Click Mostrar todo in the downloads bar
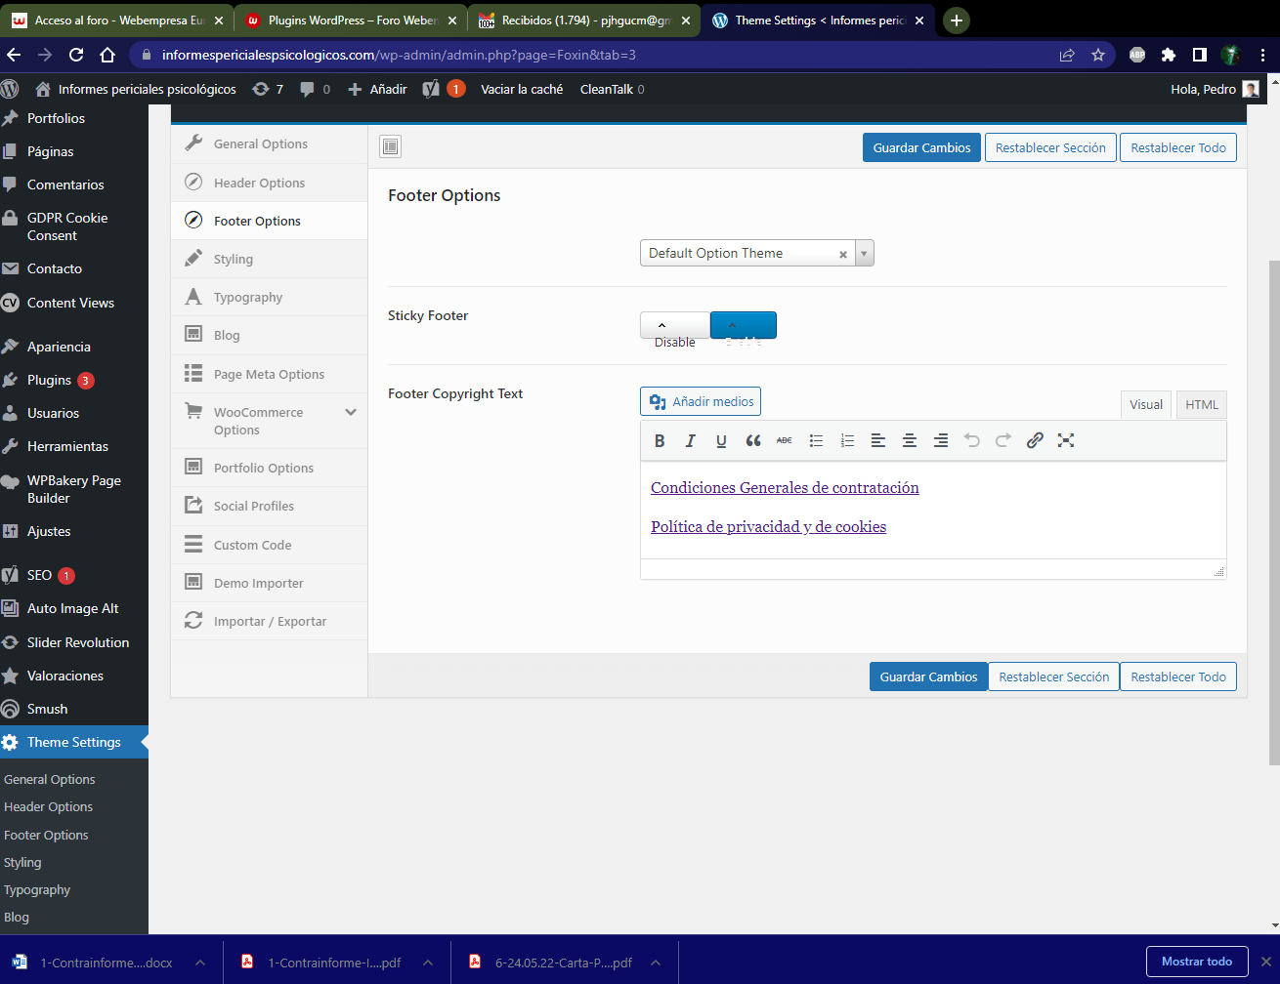This screenshot has width=1280, height=984. (x=1197, y=962)
